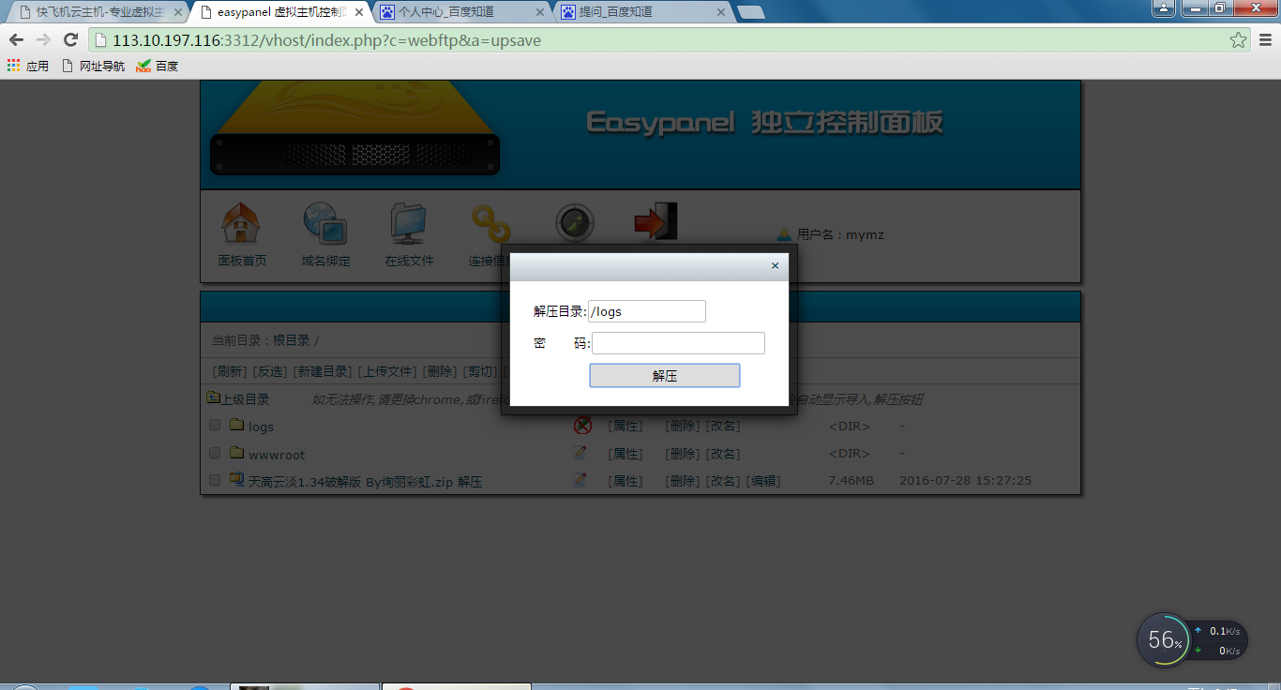Click the 解压 button in the dialog
Screen dimensions: 1281x690
665,376
